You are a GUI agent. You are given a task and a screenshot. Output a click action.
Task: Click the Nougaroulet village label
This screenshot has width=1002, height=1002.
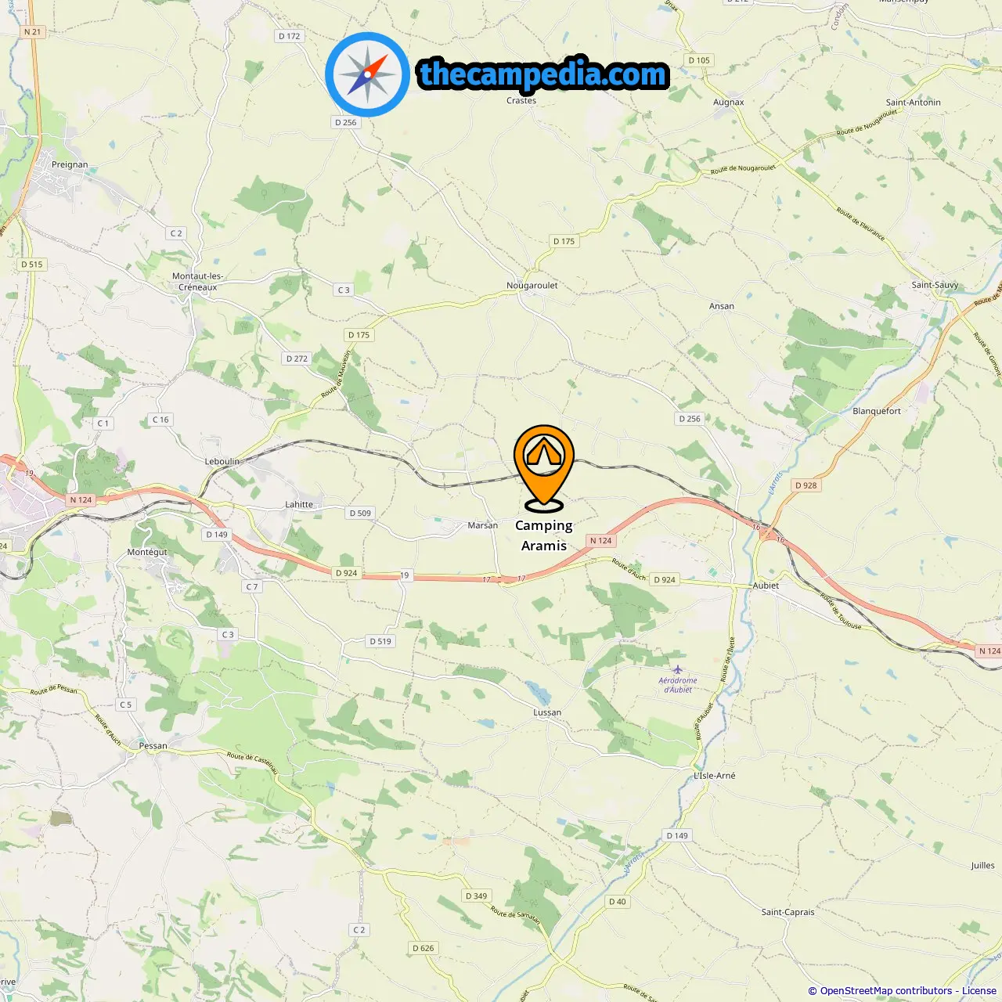tap(532, 286)
